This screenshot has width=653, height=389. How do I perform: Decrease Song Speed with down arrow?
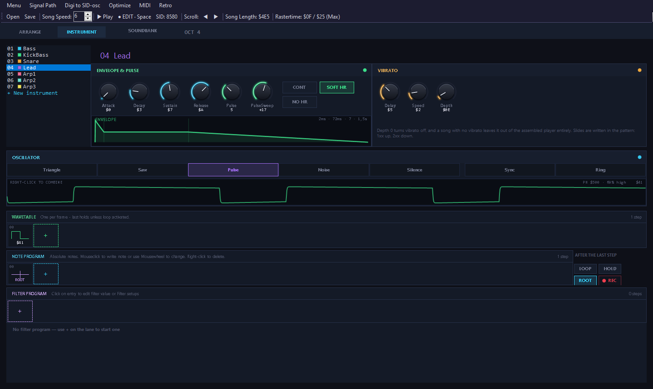pos(88,19)
